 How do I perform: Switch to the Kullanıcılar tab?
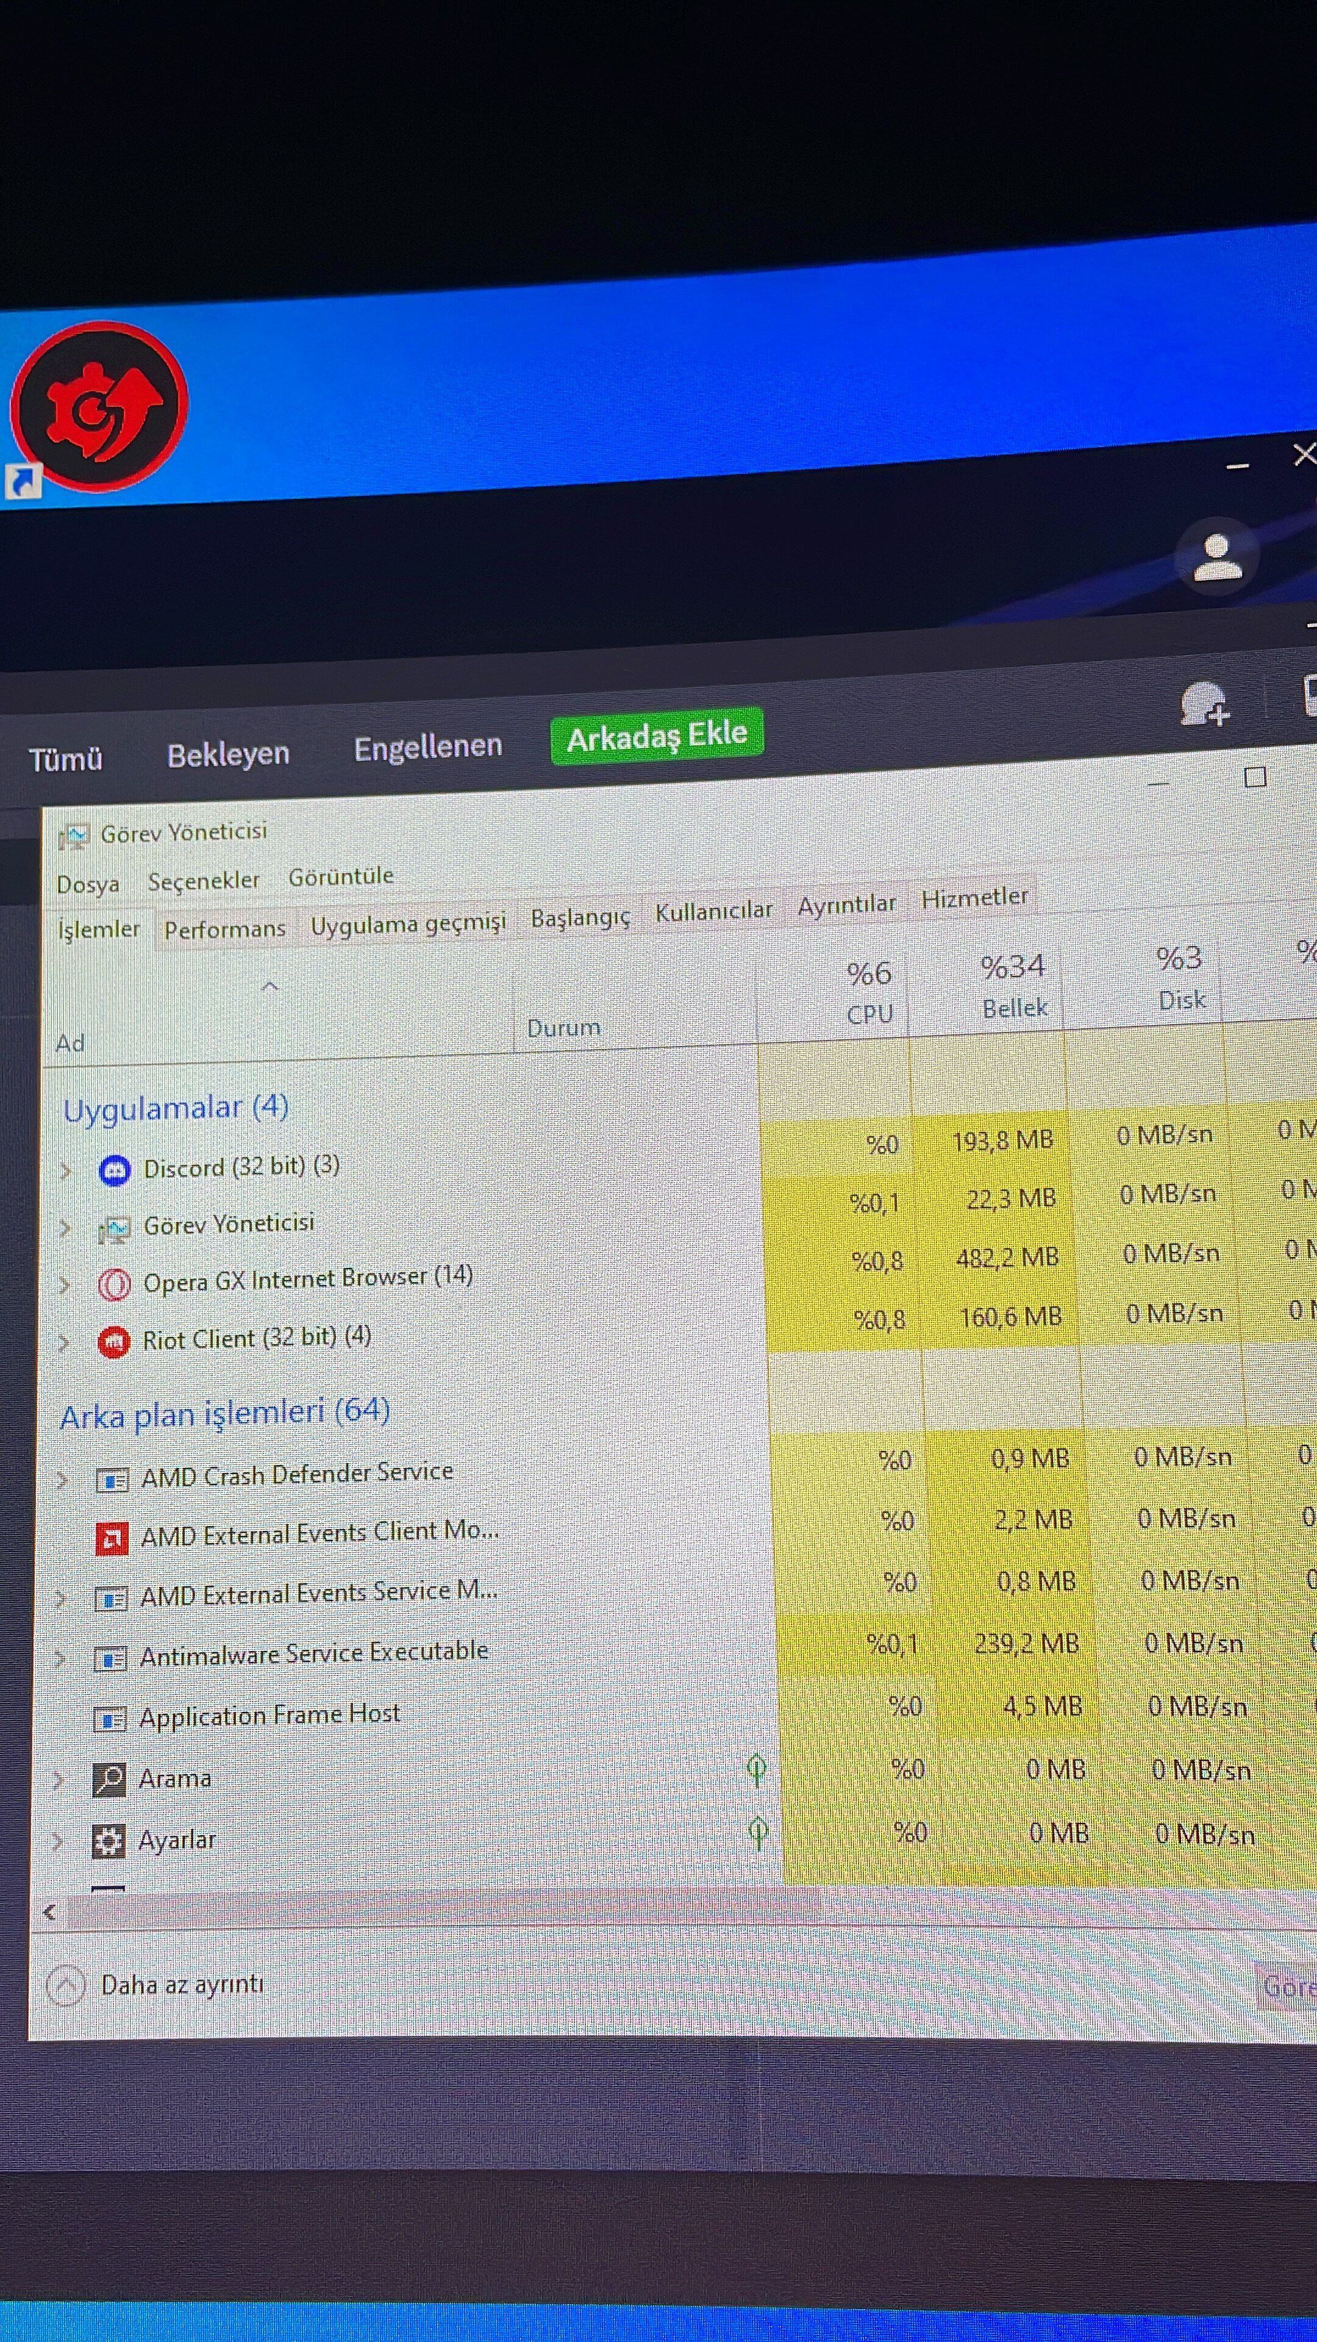click(713, 911)
